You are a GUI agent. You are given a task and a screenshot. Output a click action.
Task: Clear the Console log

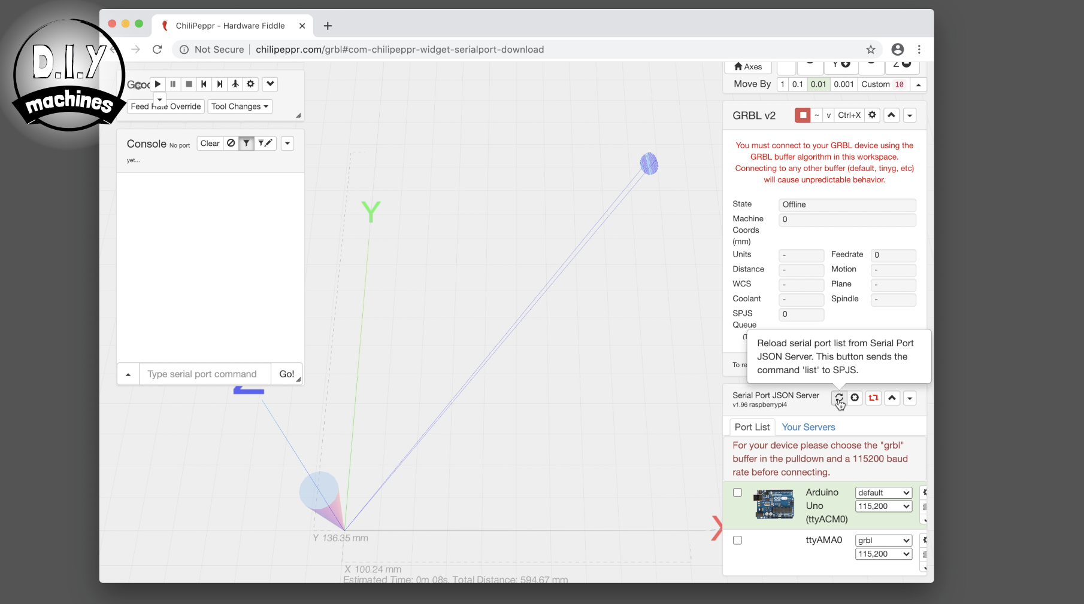click(x=210, y=144)
